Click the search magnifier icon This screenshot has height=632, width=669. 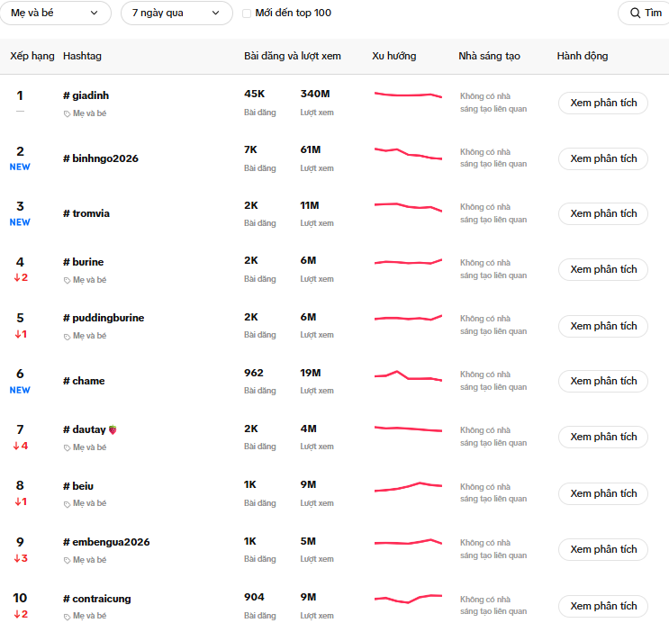636,14
